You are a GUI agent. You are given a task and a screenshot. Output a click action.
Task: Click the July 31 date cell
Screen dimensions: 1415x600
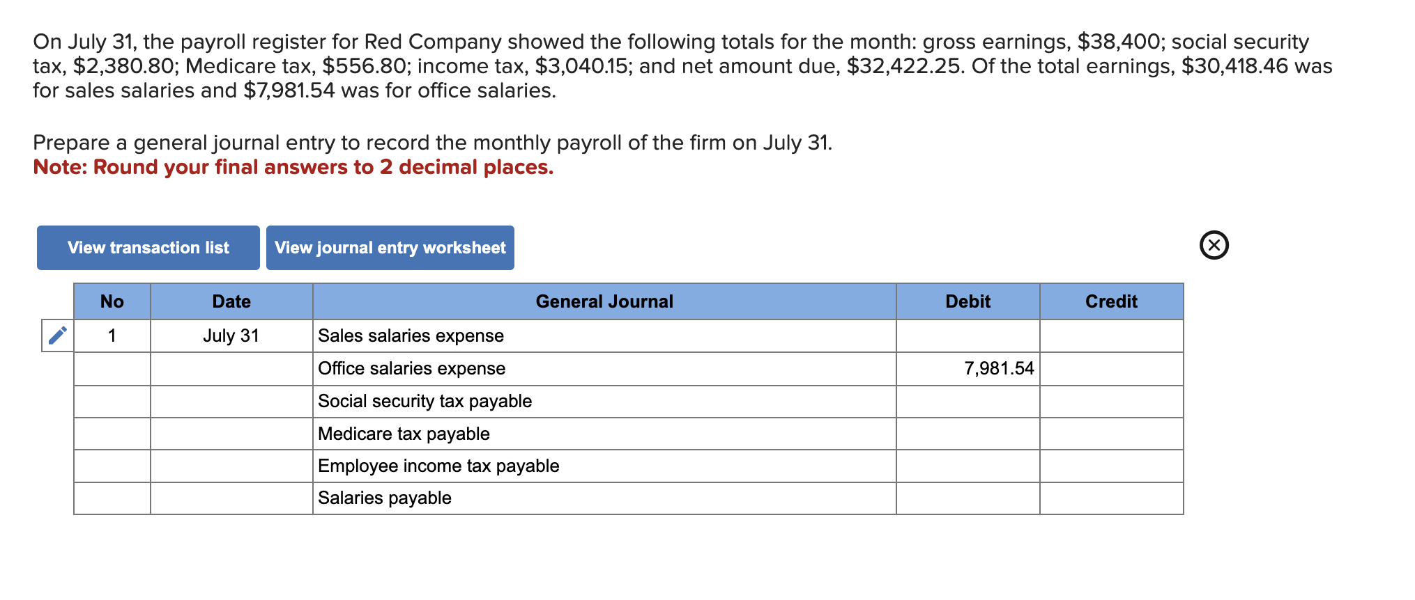(x=231, y=336)
